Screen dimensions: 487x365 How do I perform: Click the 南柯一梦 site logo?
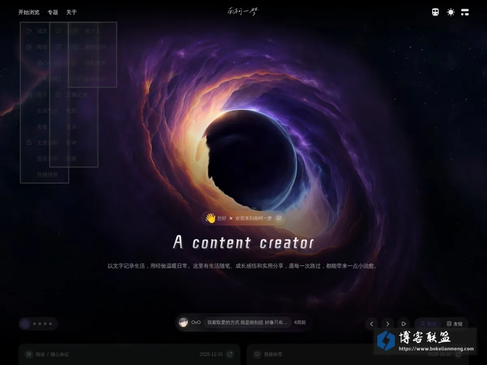pyautogui.click(x=242, y=11)
